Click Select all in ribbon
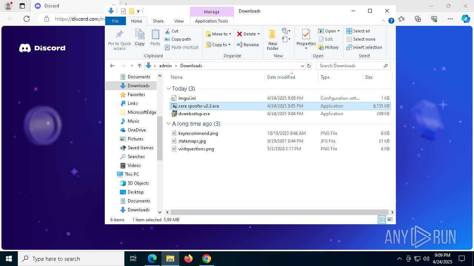The width and height of the screenshot is (474, 266). click(358, 31)
